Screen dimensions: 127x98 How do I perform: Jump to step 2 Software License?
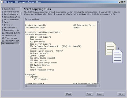pos(10,11)
